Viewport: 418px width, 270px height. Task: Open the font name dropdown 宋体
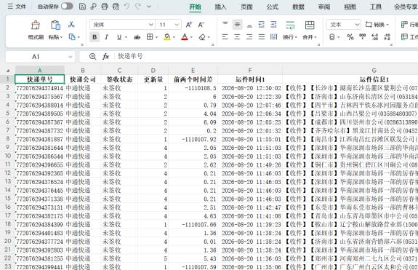click(x=122, y=25)
